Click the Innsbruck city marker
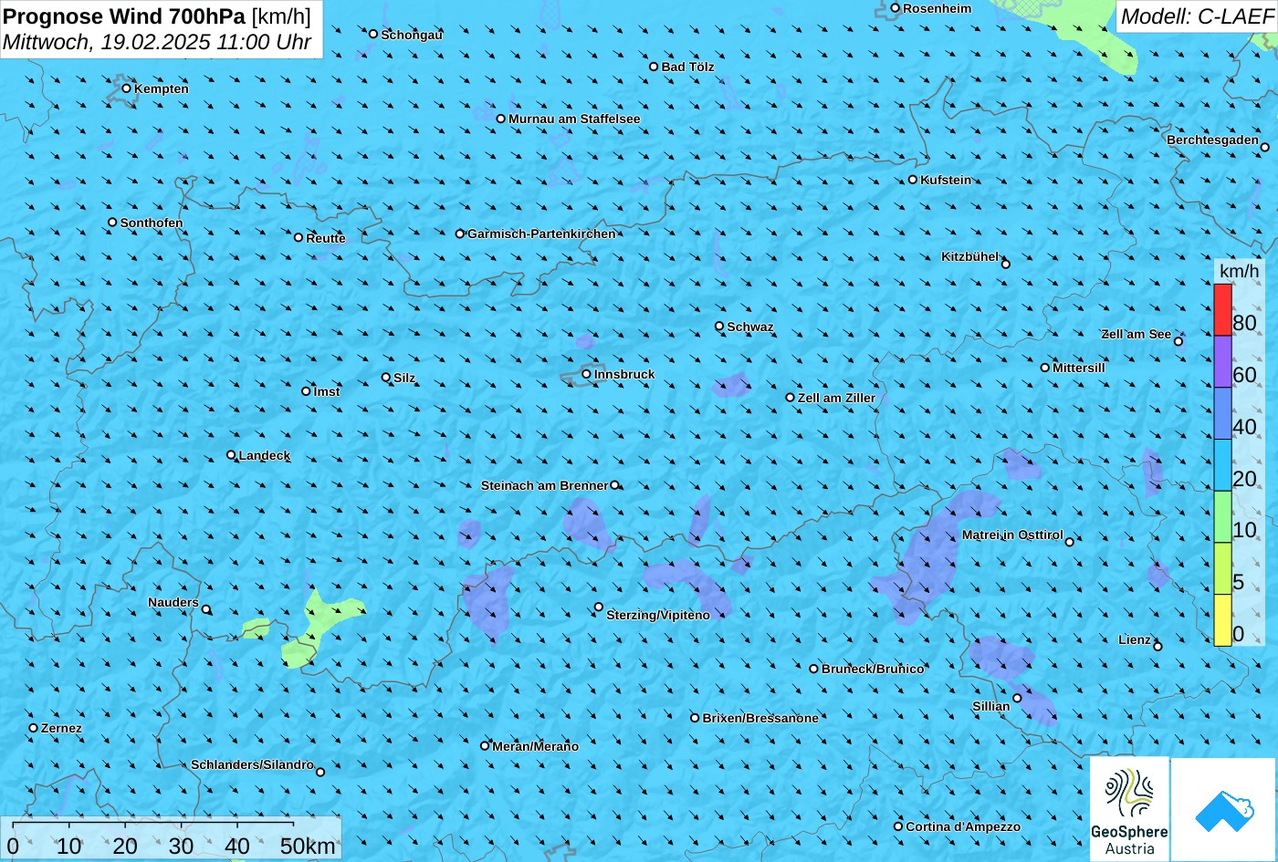1278x862 pixels. [586, 374]
